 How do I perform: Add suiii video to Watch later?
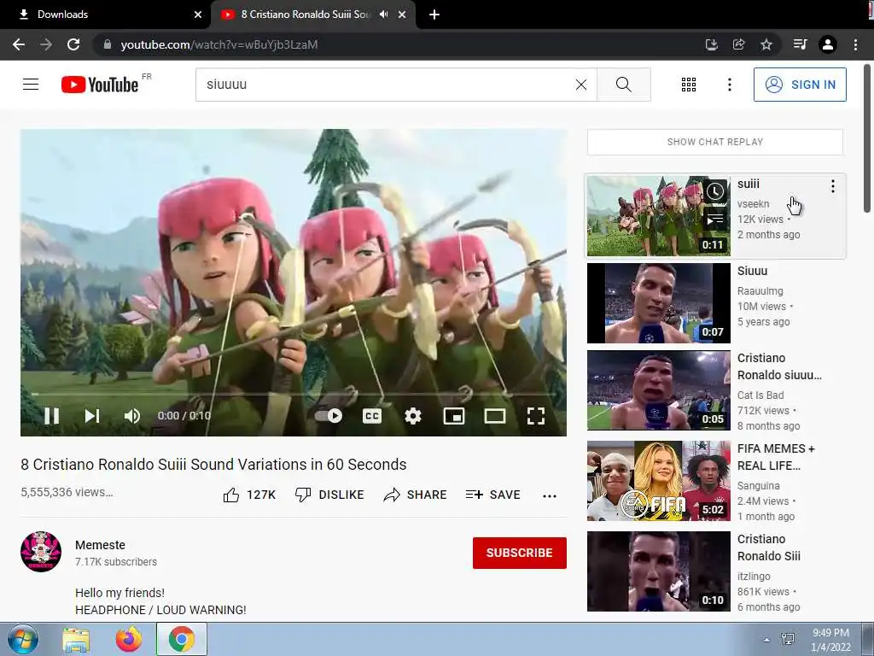715,191
